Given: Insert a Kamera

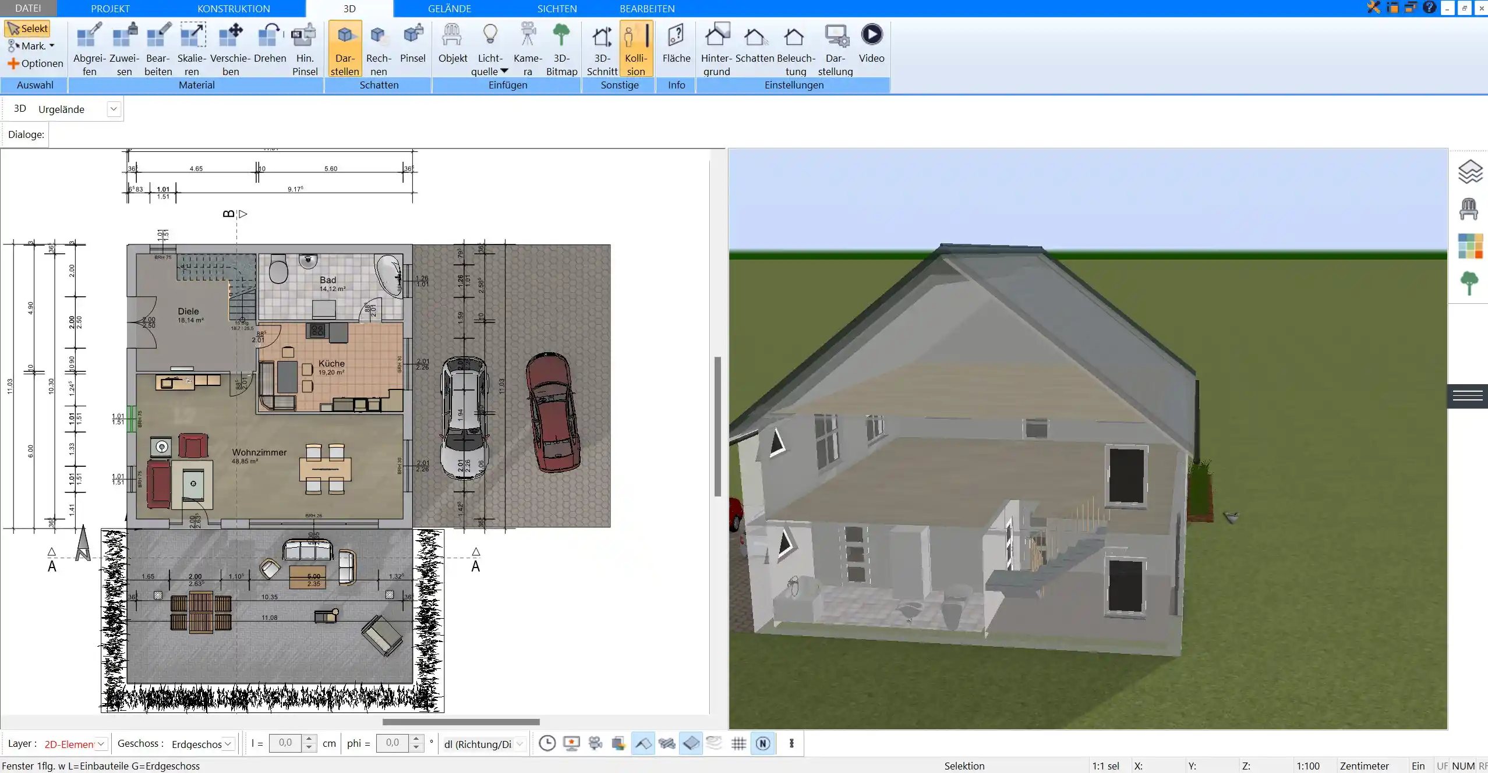Looking at the screenshot, I should [x=528, y=49].
